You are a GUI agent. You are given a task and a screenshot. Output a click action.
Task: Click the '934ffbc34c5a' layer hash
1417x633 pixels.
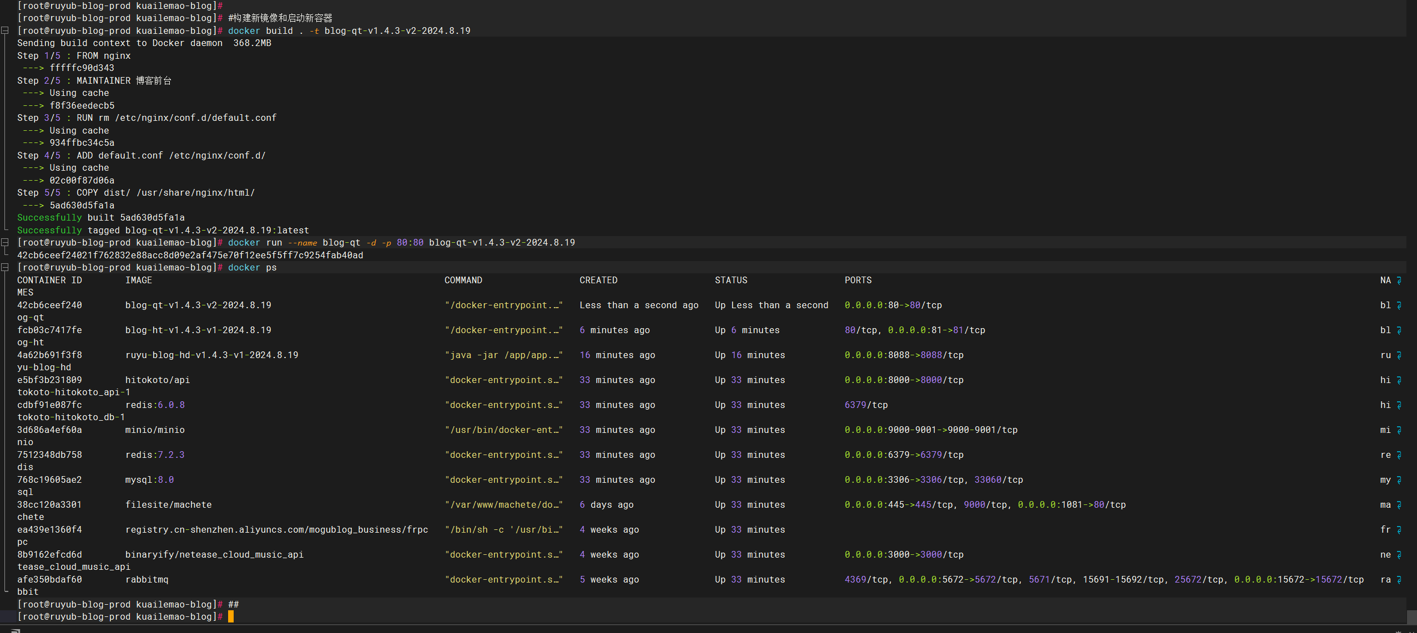[82, 143]
